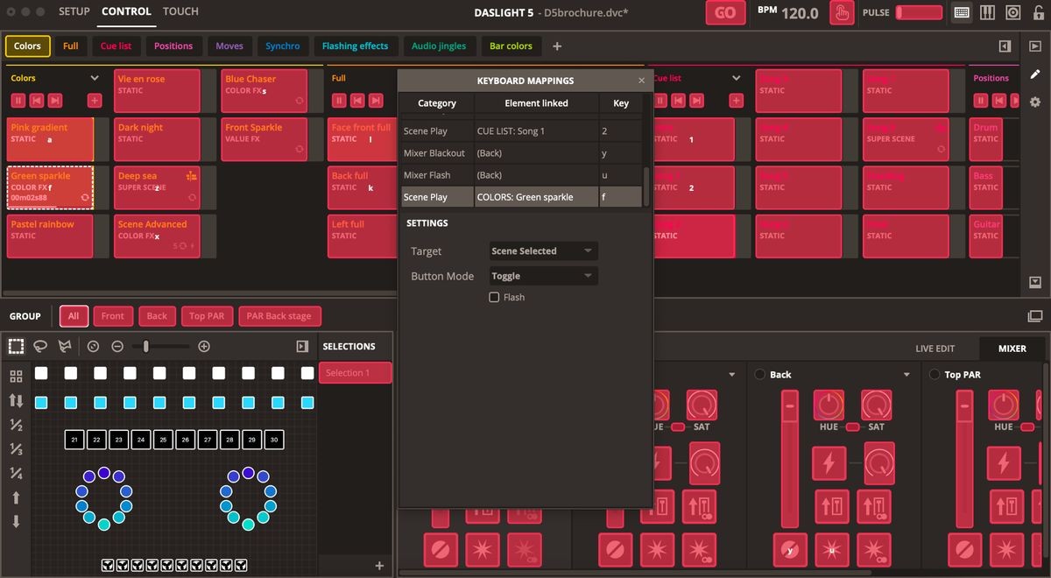Open the Button Mode Toggle dropdown

pos(543,276)
